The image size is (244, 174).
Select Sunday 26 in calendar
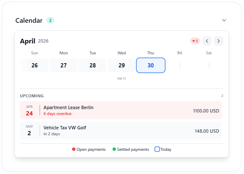click(x=35, y=65)
